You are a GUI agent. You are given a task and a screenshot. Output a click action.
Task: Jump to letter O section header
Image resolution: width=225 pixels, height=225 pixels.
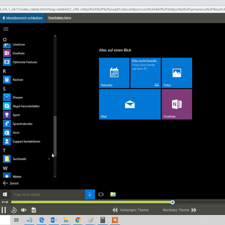[x=5, y=40]
